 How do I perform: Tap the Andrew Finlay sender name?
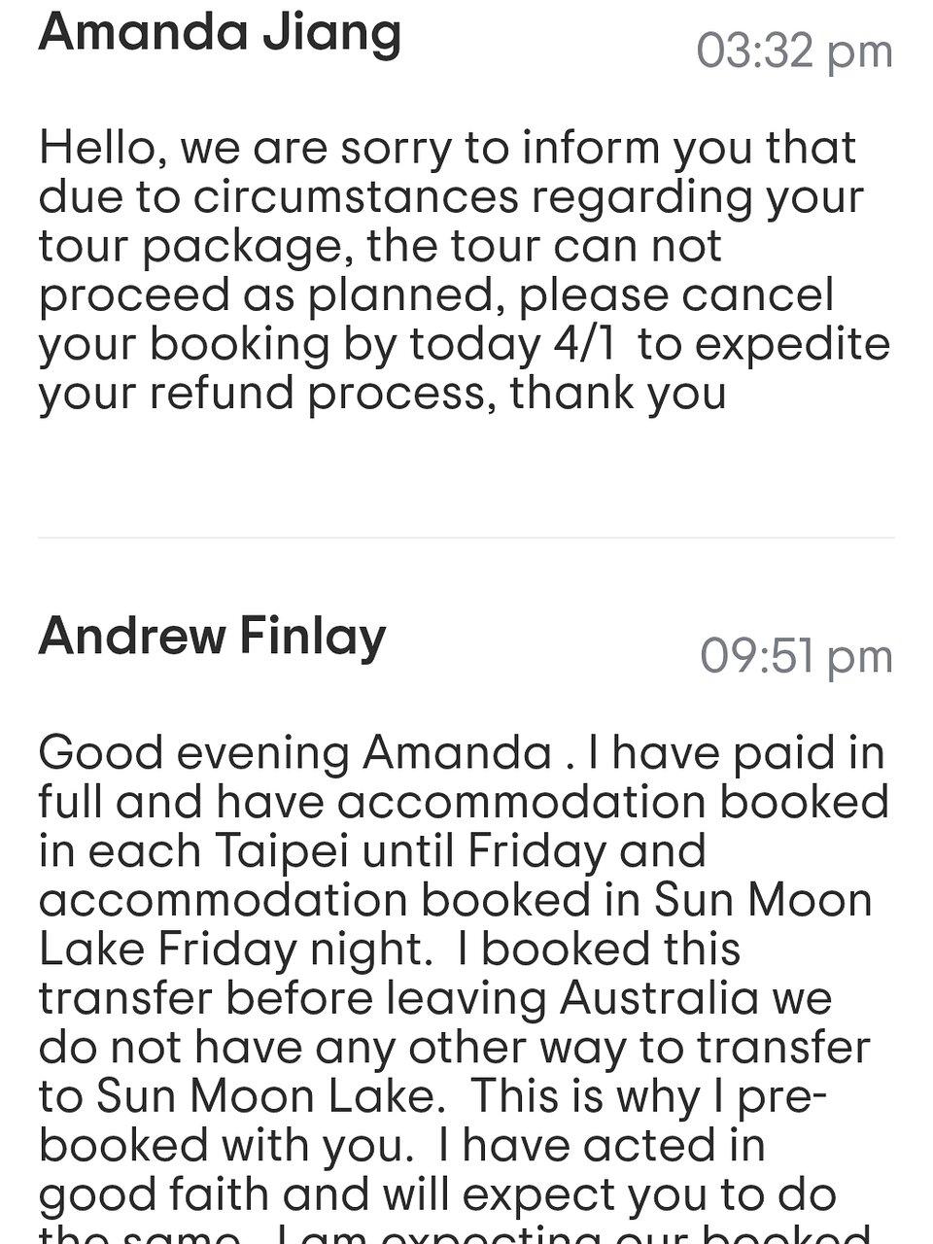(212, 637)
